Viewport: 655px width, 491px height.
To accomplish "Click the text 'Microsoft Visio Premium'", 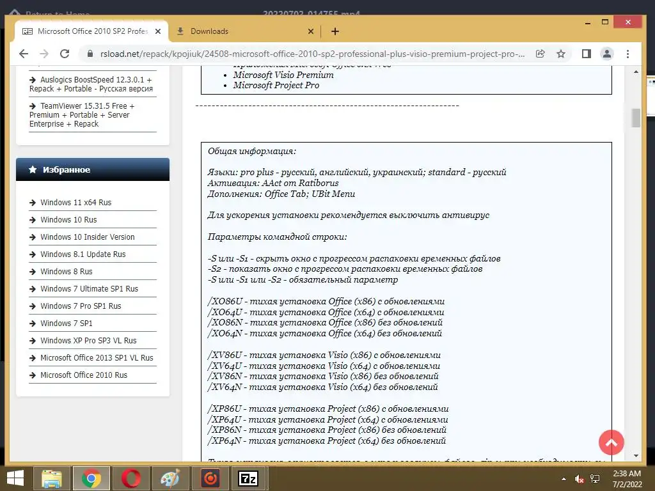I will [283, 75].
